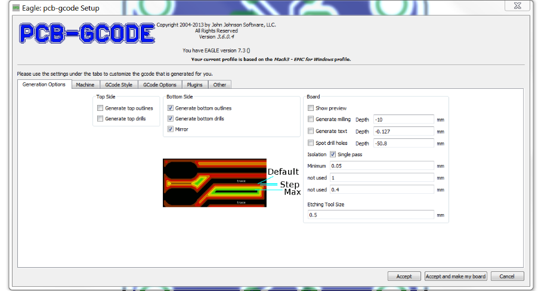Image resolution: width=538 pixels, height=291 pixels.
Task: Click 'You have EAGLE version 7.3' text
Action: pos(216,51)
